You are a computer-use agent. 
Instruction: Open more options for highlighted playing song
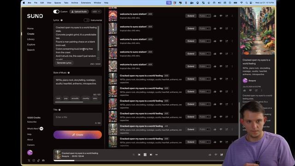232,129
